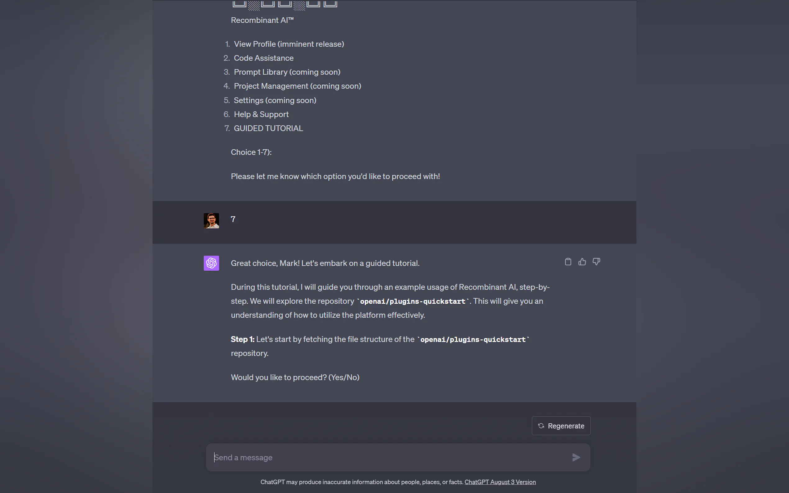Click the "Settings (coming soon)" list entry
Image resolution: width=789 pixels, height=493 pixels.
click(x=275, y=100)
